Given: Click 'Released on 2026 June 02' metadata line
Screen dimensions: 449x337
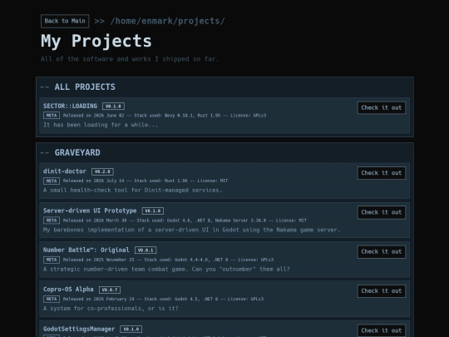Looking at the screenshot, I should (x=165, y=116).
